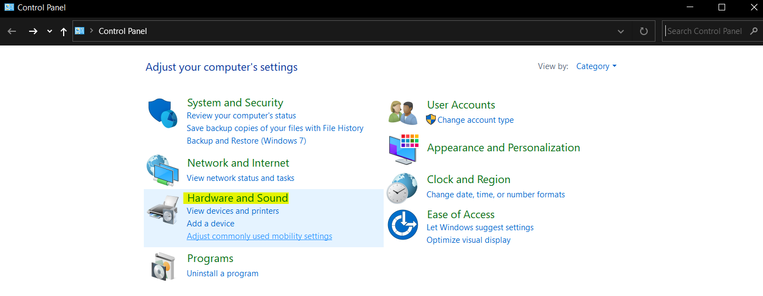763x296 pixels.
Task: Expand the address bar history dropdown
Action: [621, 31]
